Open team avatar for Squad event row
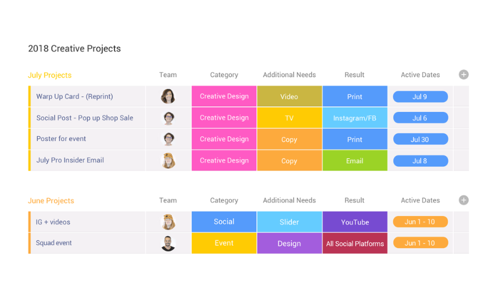 click(x=168, y=243)
